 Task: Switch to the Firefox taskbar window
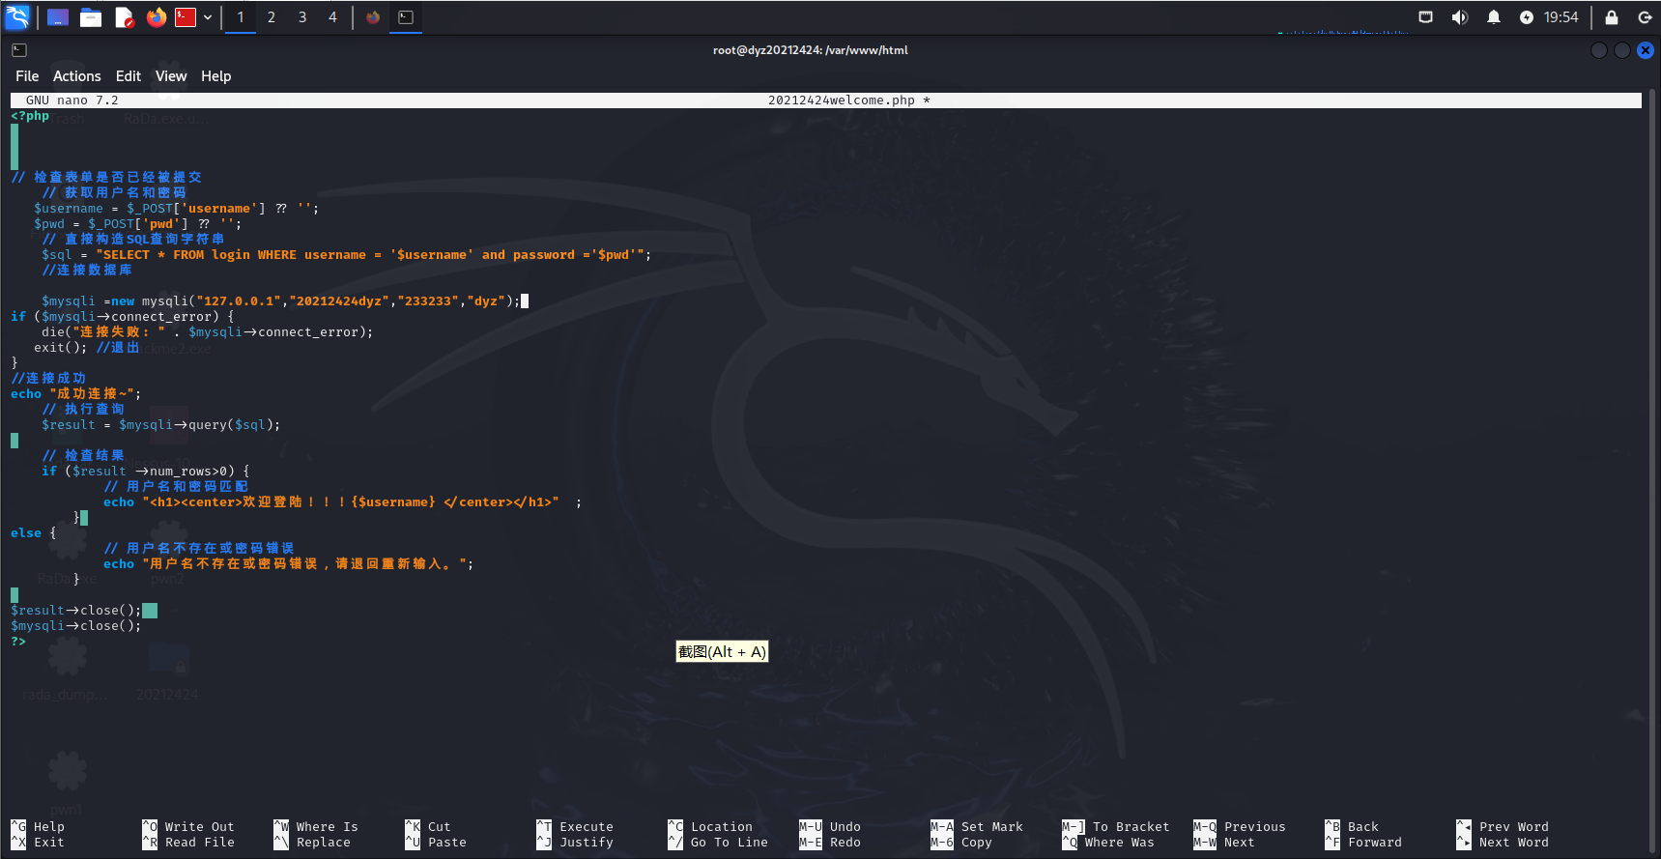(373, 17)
